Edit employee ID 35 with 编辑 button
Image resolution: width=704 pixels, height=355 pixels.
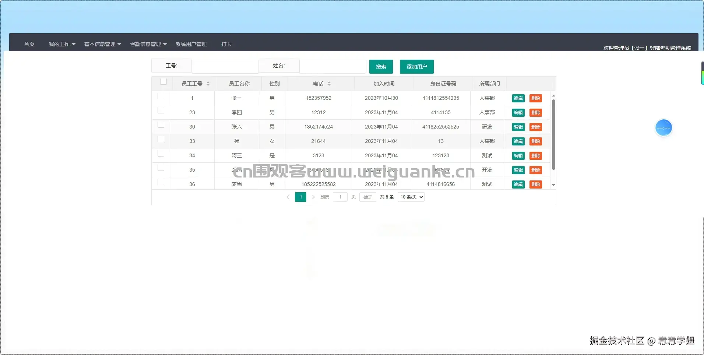click(x=518, y=170)
